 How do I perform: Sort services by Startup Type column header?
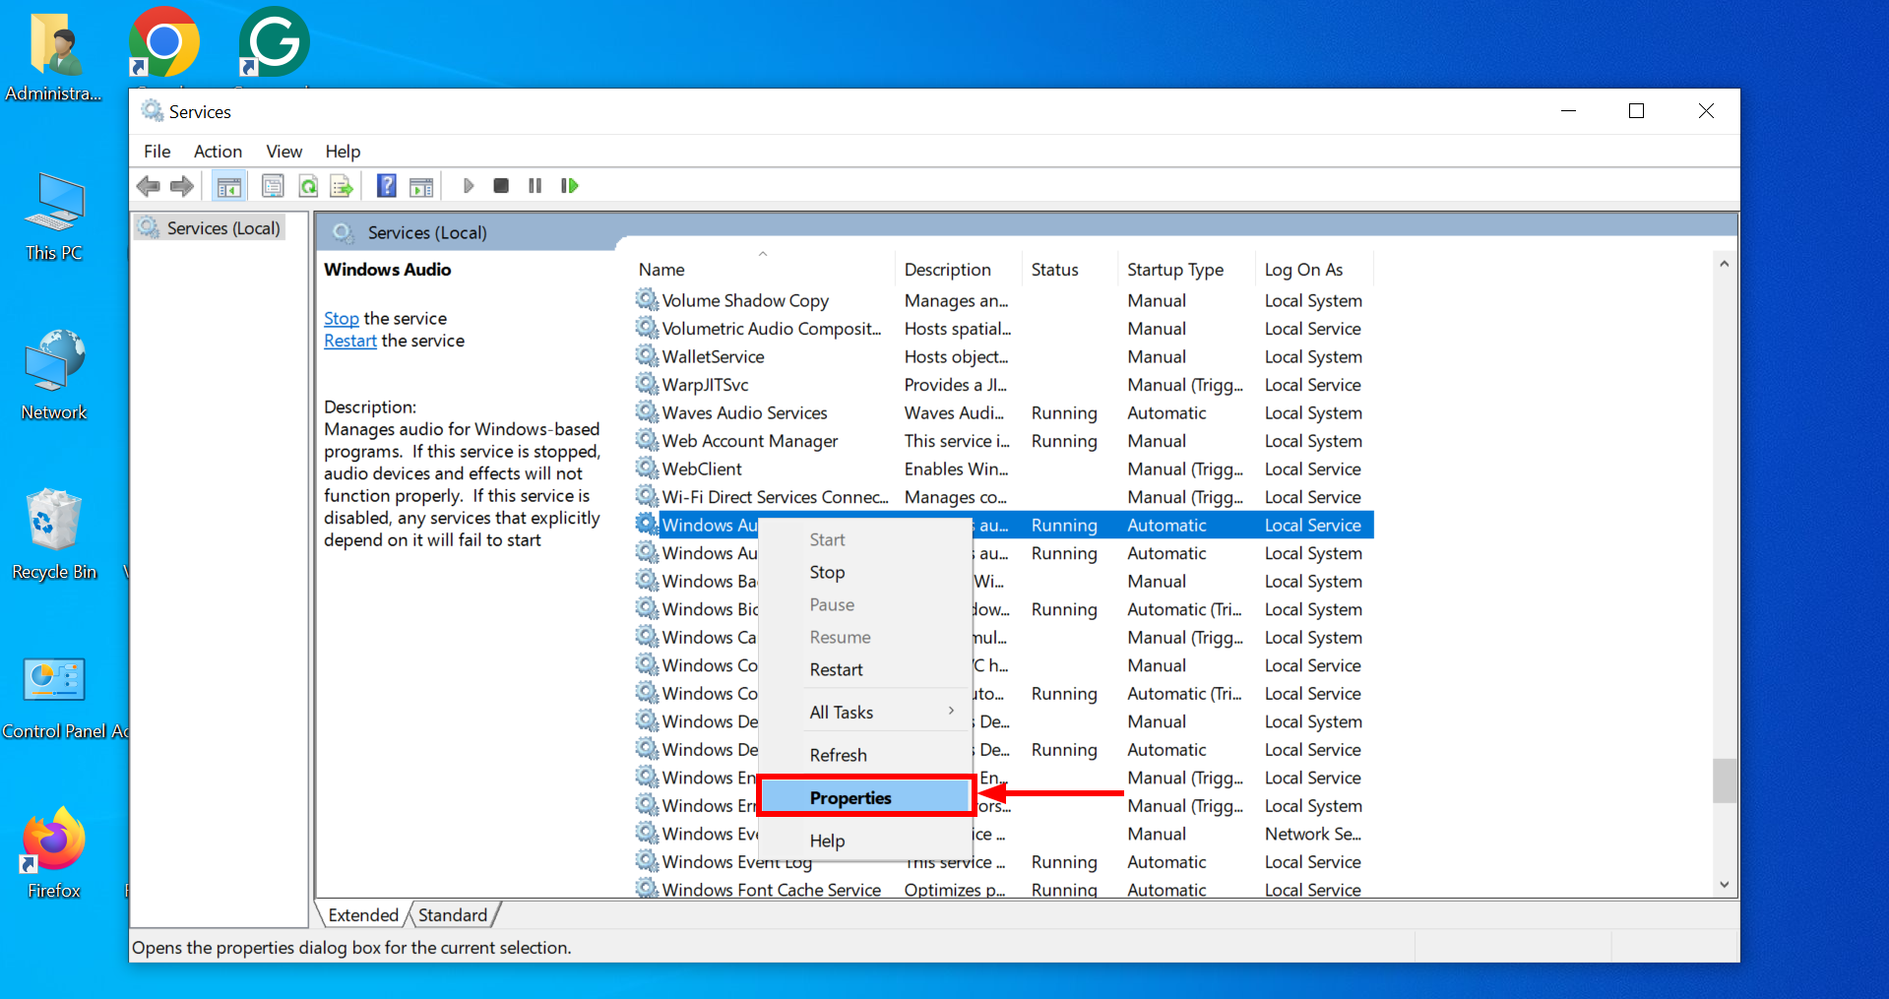click(x=1174, y=270)
